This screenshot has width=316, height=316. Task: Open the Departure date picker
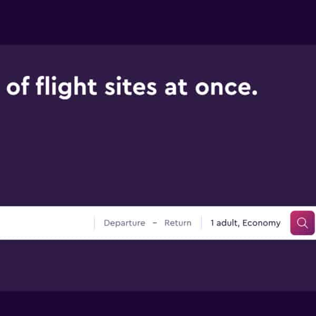[124, 223]
